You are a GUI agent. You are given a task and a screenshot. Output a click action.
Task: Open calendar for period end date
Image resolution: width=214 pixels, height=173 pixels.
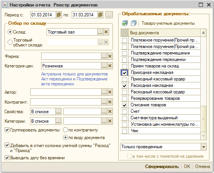coord(100,15)
